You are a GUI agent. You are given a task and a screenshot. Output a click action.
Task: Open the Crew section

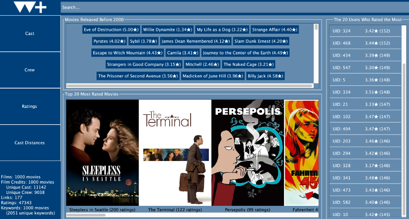pos(30,70)
